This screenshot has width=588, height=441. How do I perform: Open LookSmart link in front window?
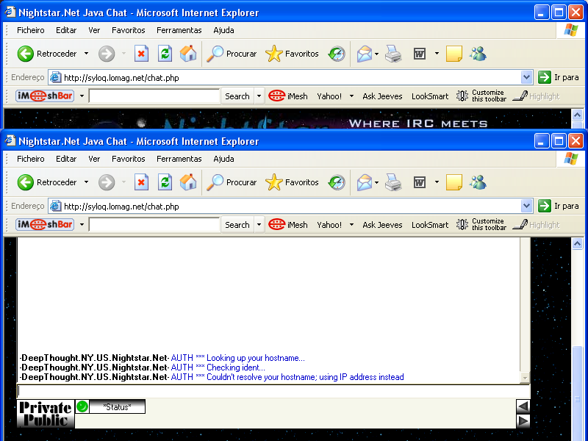coord(430,225)
